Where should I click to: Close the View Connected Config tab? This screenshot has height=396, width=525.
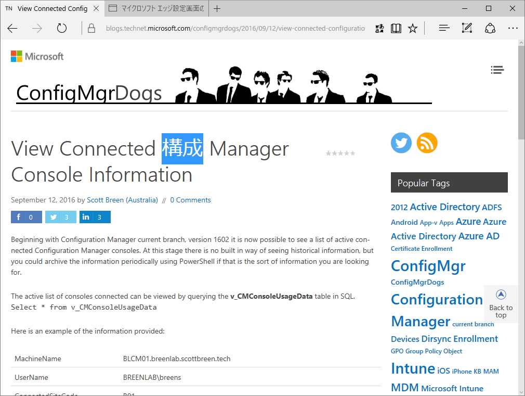point(96,8)
